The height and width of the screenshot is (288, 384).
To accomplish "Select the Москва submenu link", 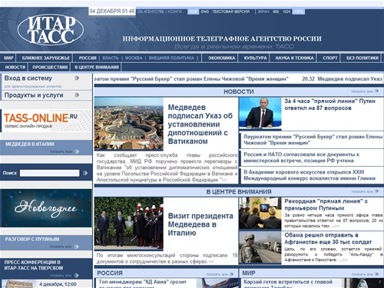I will point(134,58).
